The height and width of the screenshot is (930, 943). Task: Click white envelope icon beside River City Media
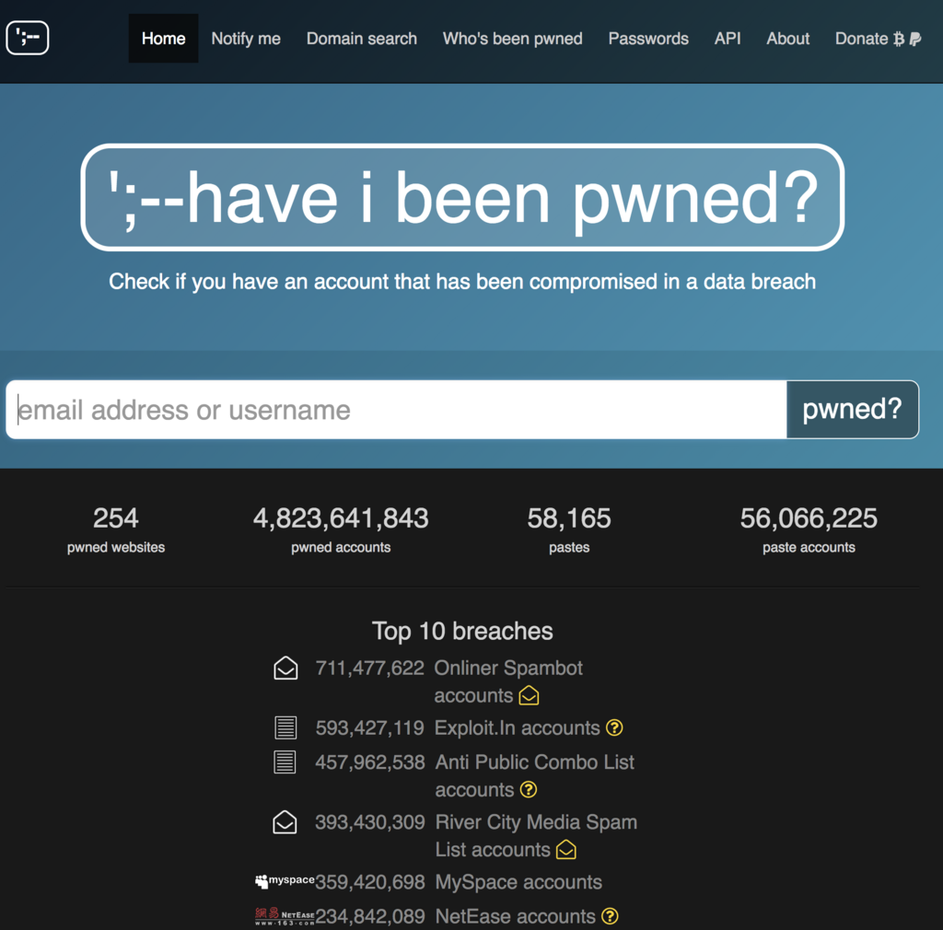pyautogui.click(x=285, y=821)
